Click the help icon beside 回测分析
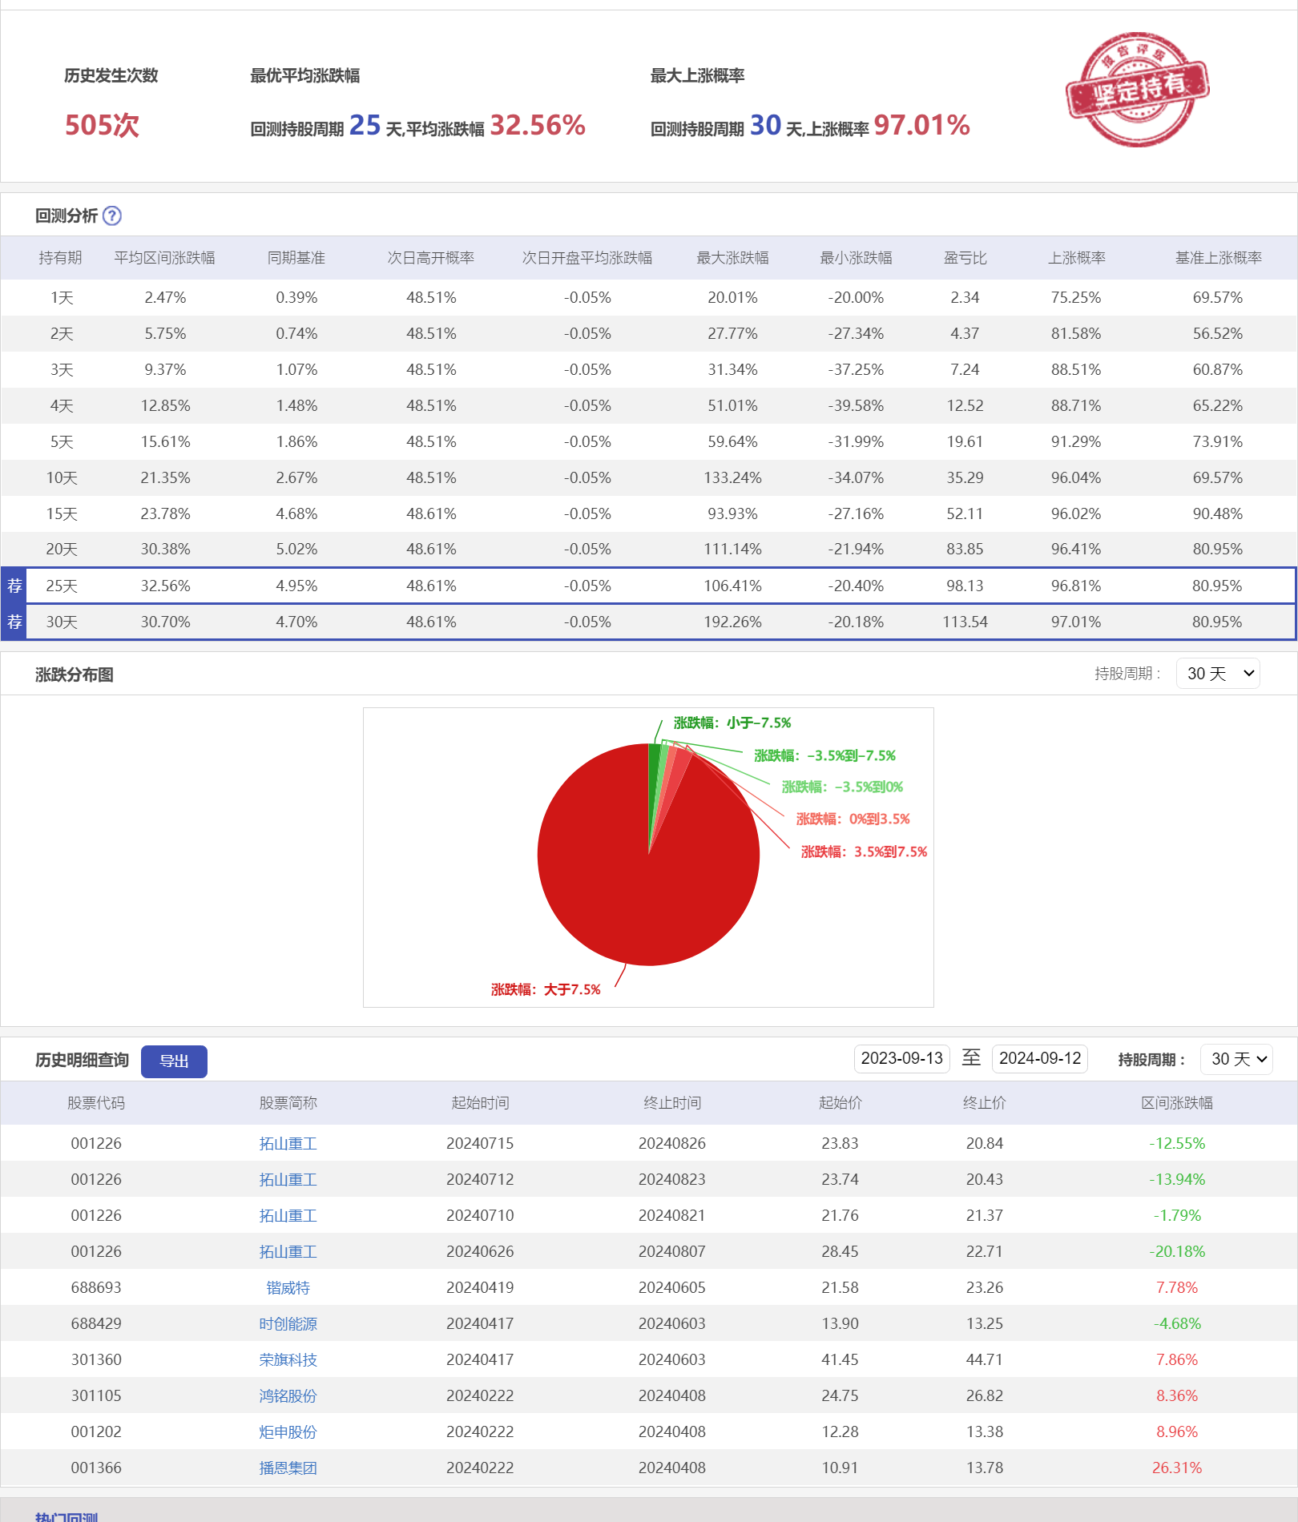Screen dimensions: 1298x1522 112,216
